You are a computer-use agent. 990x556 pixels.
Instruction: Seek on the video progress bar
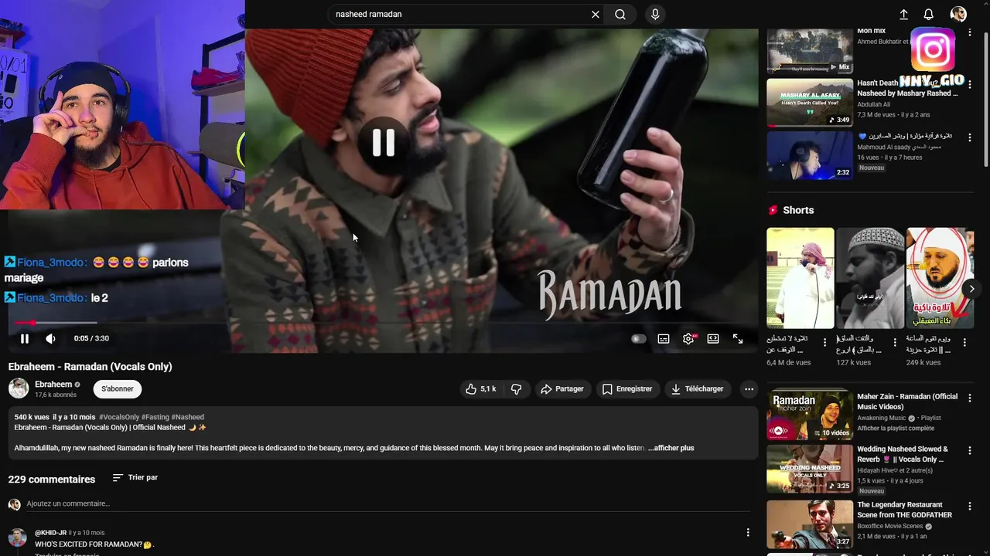tap(383, 323)
